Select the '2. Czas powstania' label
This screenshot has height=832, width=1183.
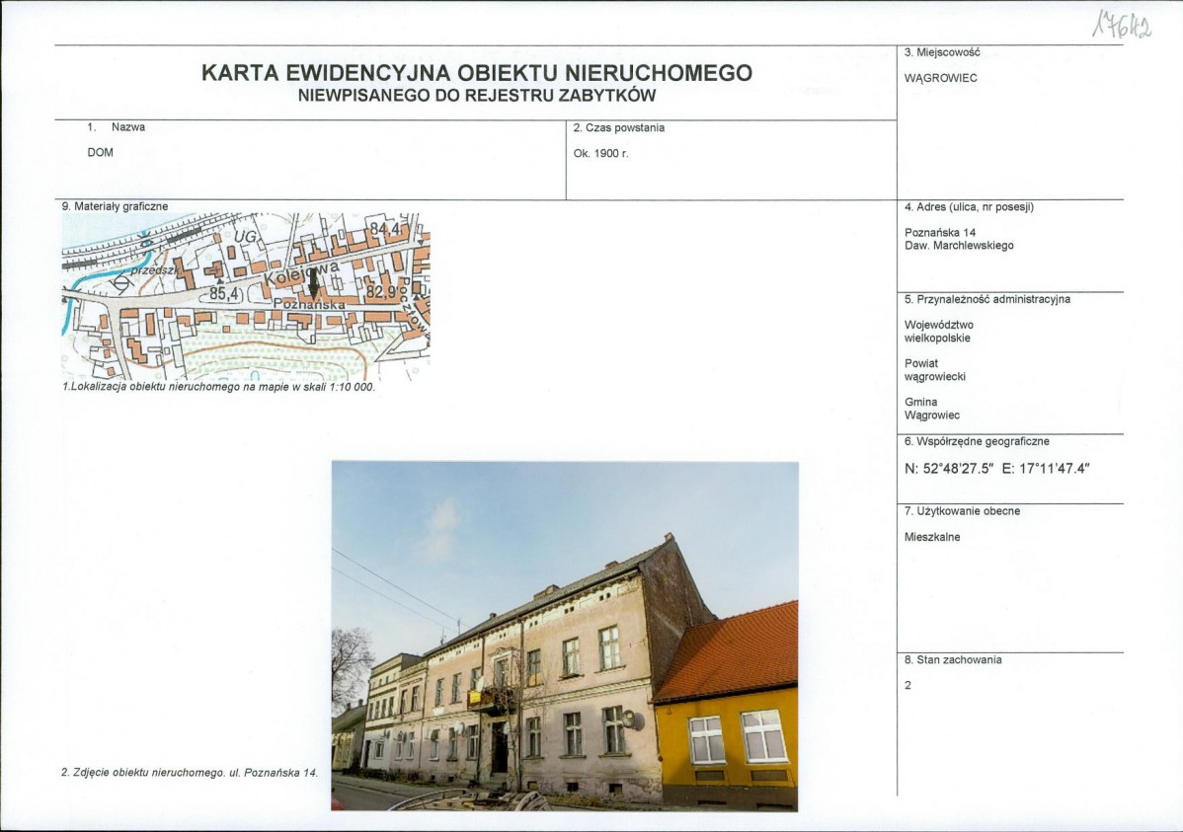(619, 128)
